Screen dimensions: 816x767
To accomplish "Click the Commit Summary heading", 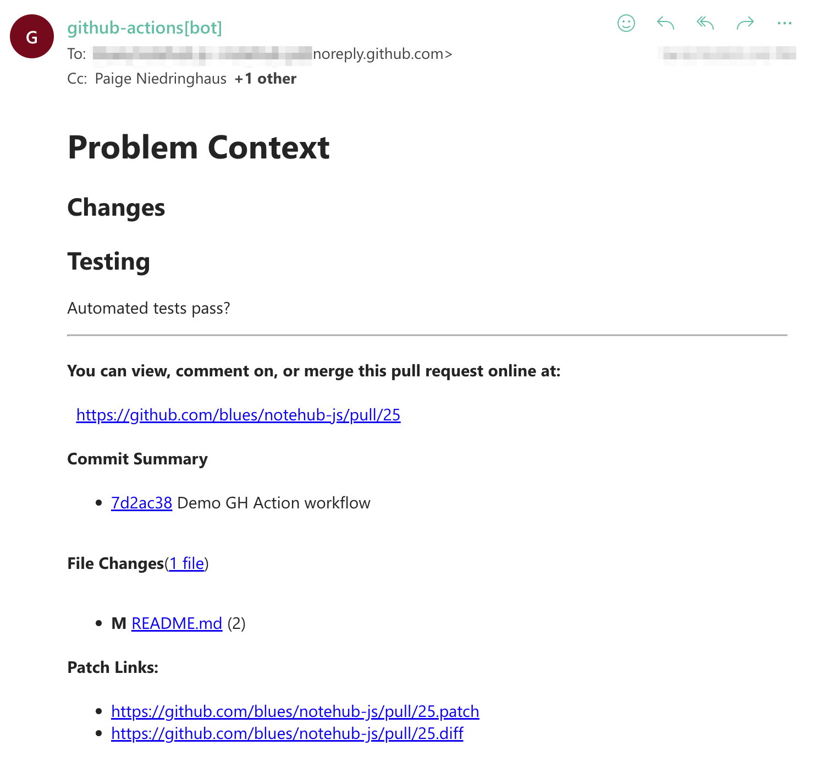I will [x=137, y=459].
